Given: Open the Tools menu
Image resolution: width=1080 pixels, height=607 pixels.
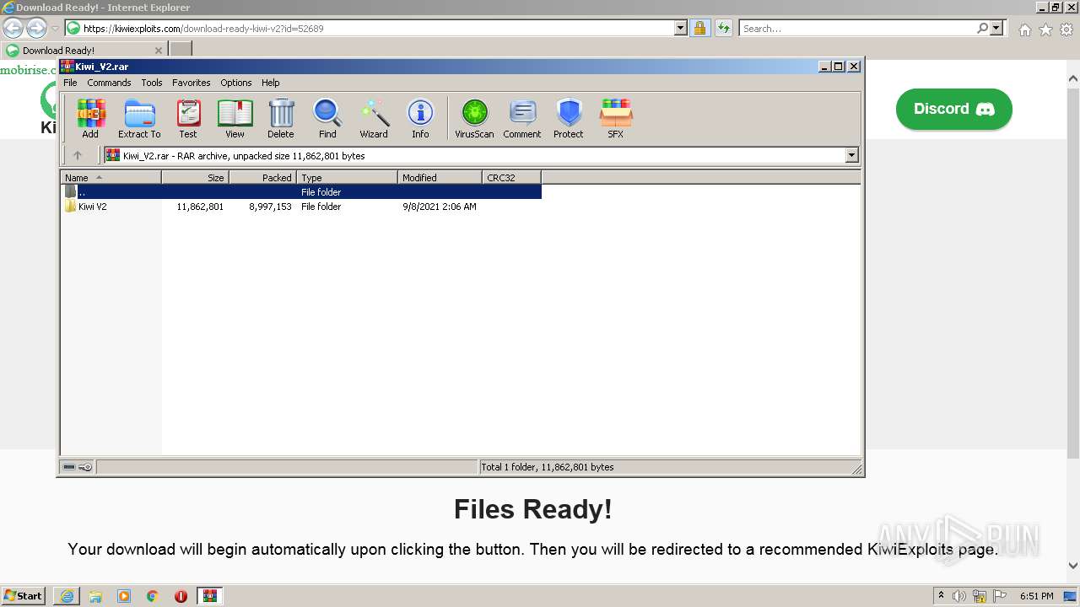Looking at the screenshot, I should [152, 83].
